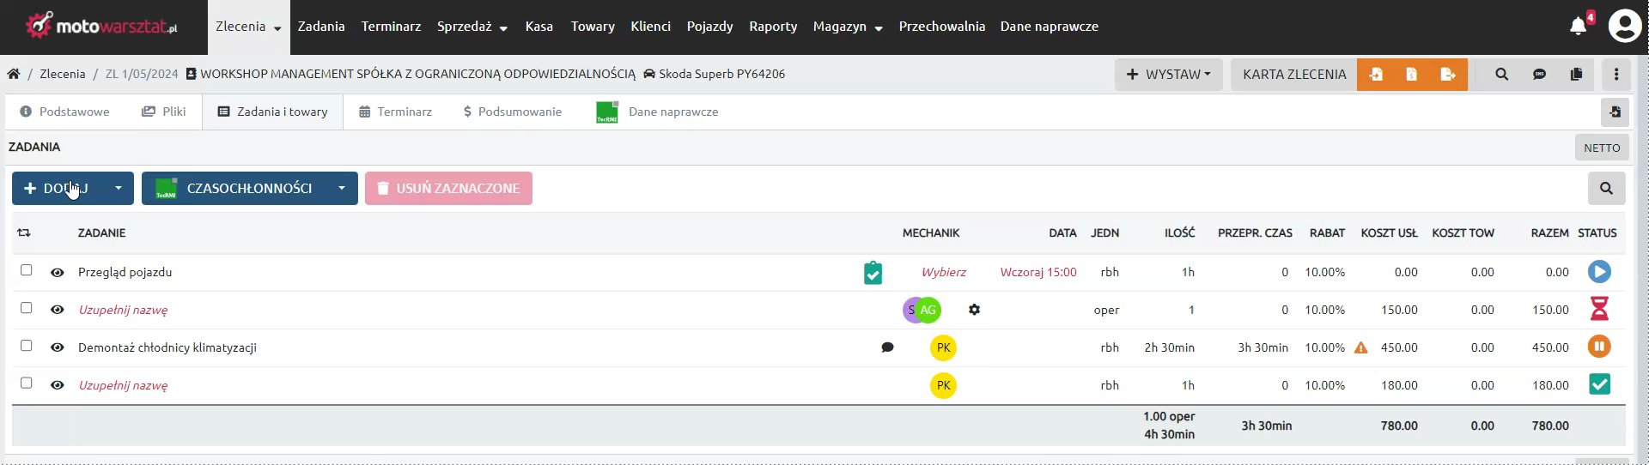The width and height of the screenshot is (1649, 465).
Task: Toggle eye visibility in 150.00 oper row
Action: 58,311
